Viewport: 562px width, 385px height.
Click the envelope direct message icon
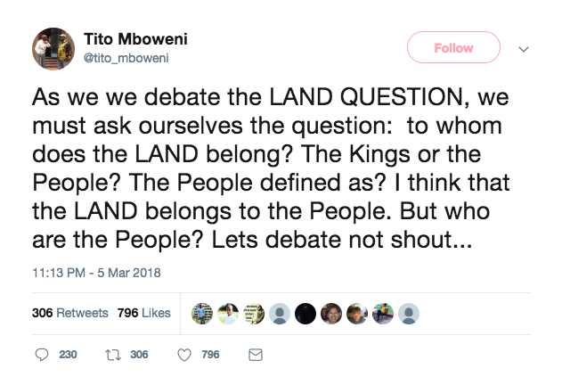coord(254,355)
